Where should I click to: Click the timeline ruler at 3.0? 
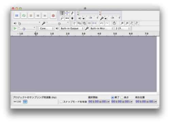coord(84,34)
